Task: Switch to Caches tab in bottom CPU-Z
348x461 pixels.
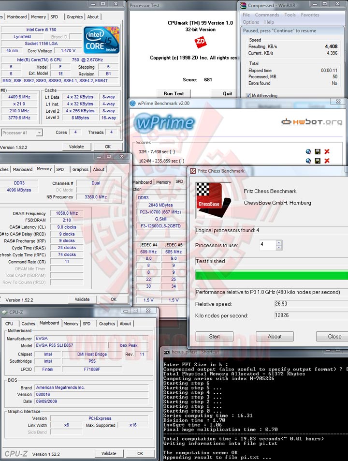Action: click(28, 324)
